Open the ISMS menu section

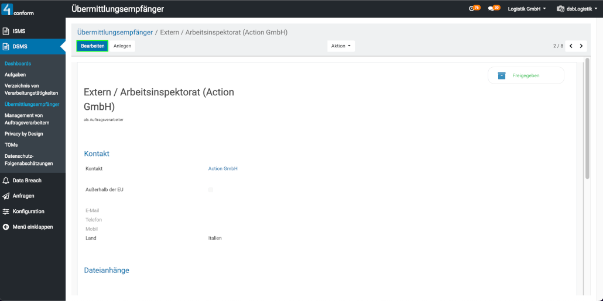coord(19,31)
